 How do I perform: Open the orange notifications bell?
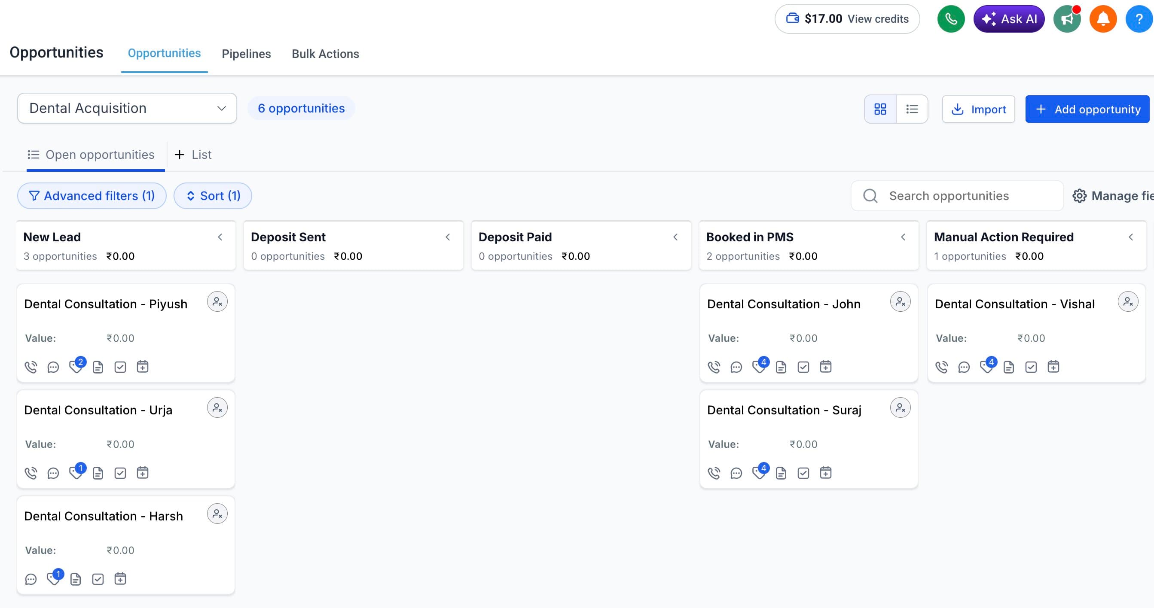point(1103,19)
